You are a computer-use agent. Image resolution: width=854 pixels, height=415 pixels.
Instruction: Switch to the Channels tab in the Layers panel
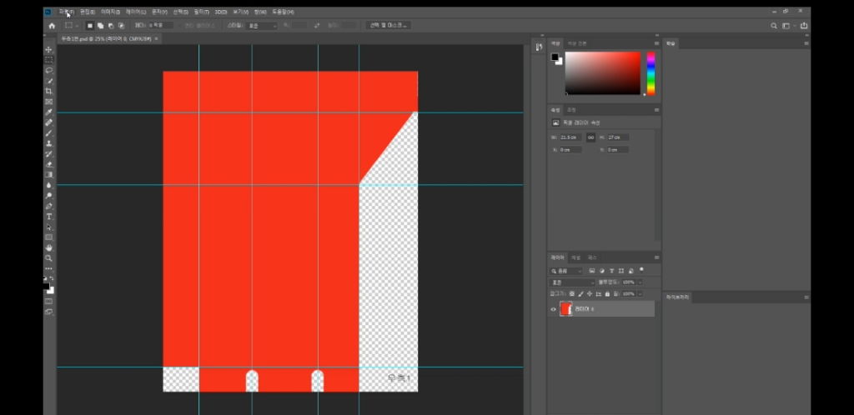(x=576, y=257)
